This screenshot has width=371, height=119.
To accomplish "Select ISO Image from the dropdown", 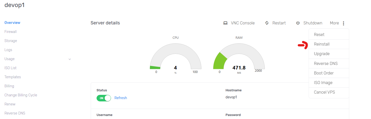I will click(x=323, y=83).
